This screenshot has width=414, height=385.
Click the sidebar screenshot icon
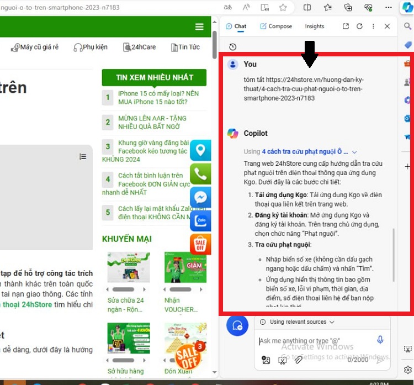pos(408,349)
